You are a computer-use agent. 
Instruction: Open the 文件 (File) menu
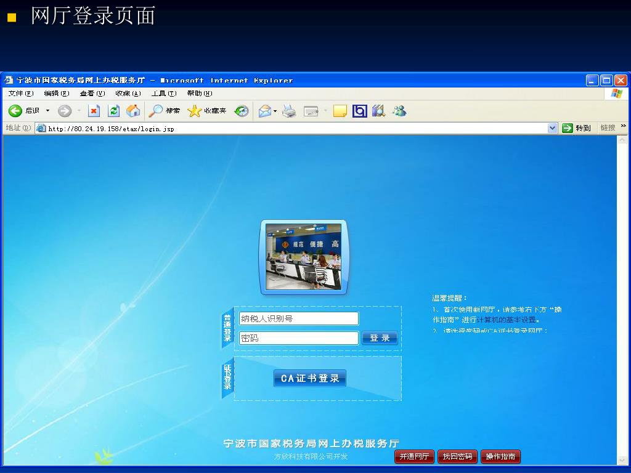click(x=20, y=94)
